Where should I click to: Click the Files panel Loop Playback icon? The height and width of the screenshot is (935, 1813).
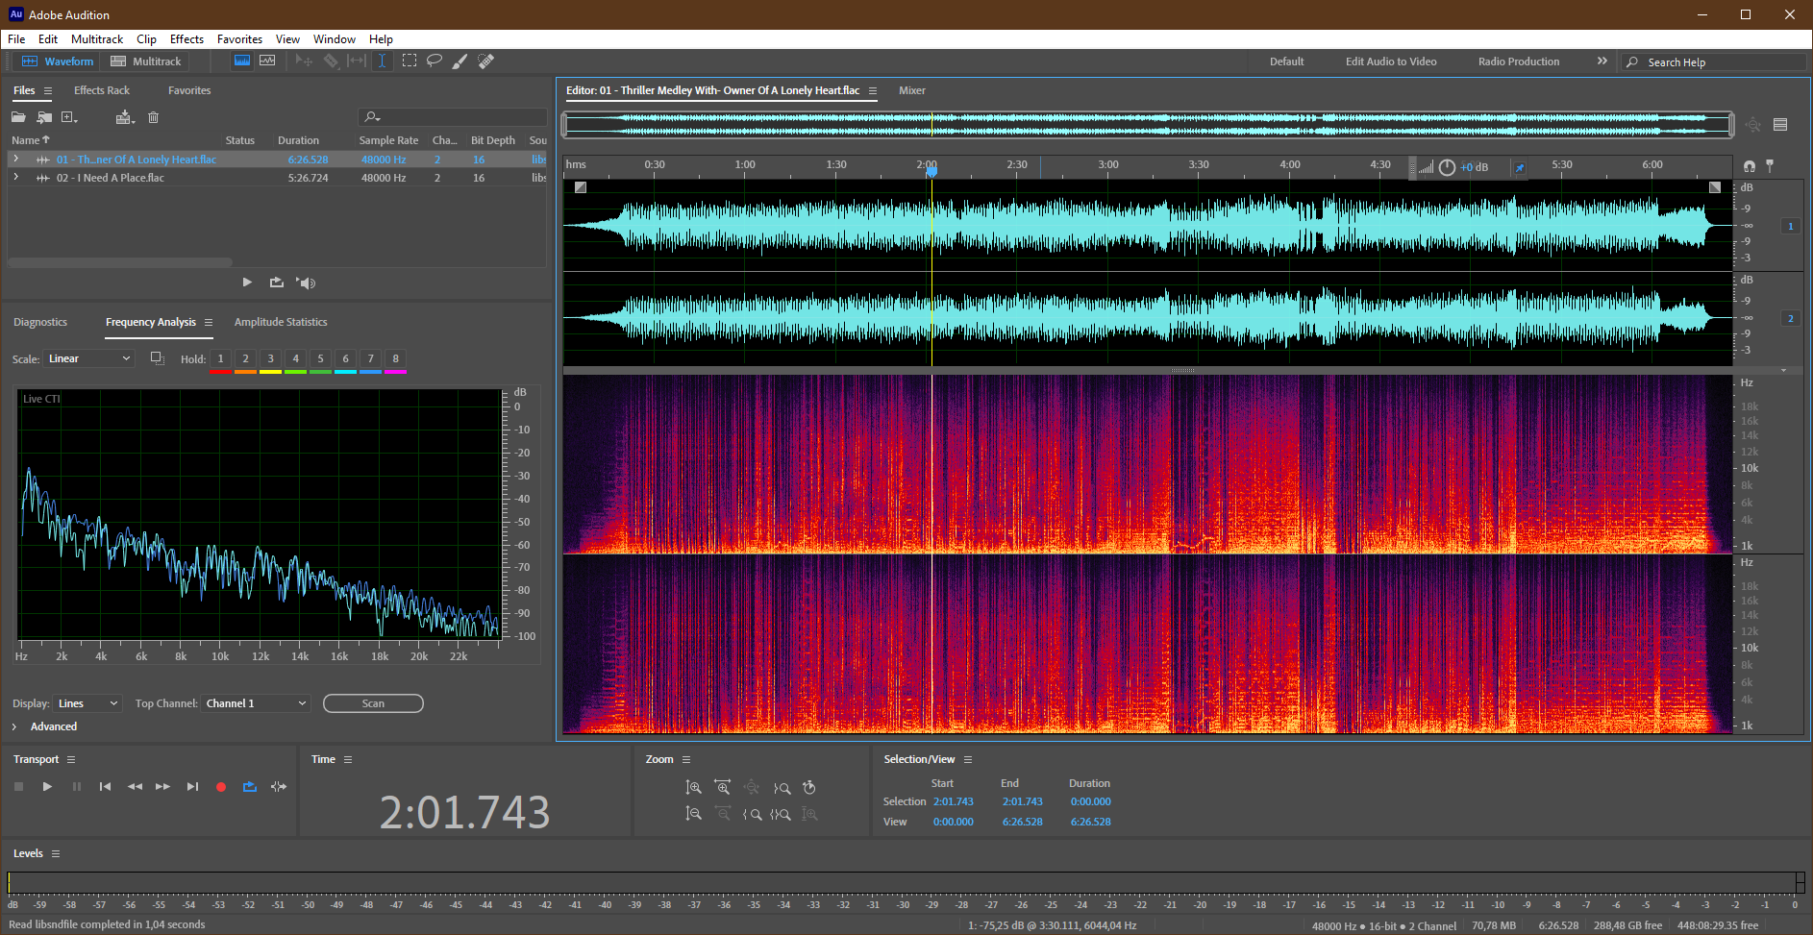point(277,283)
